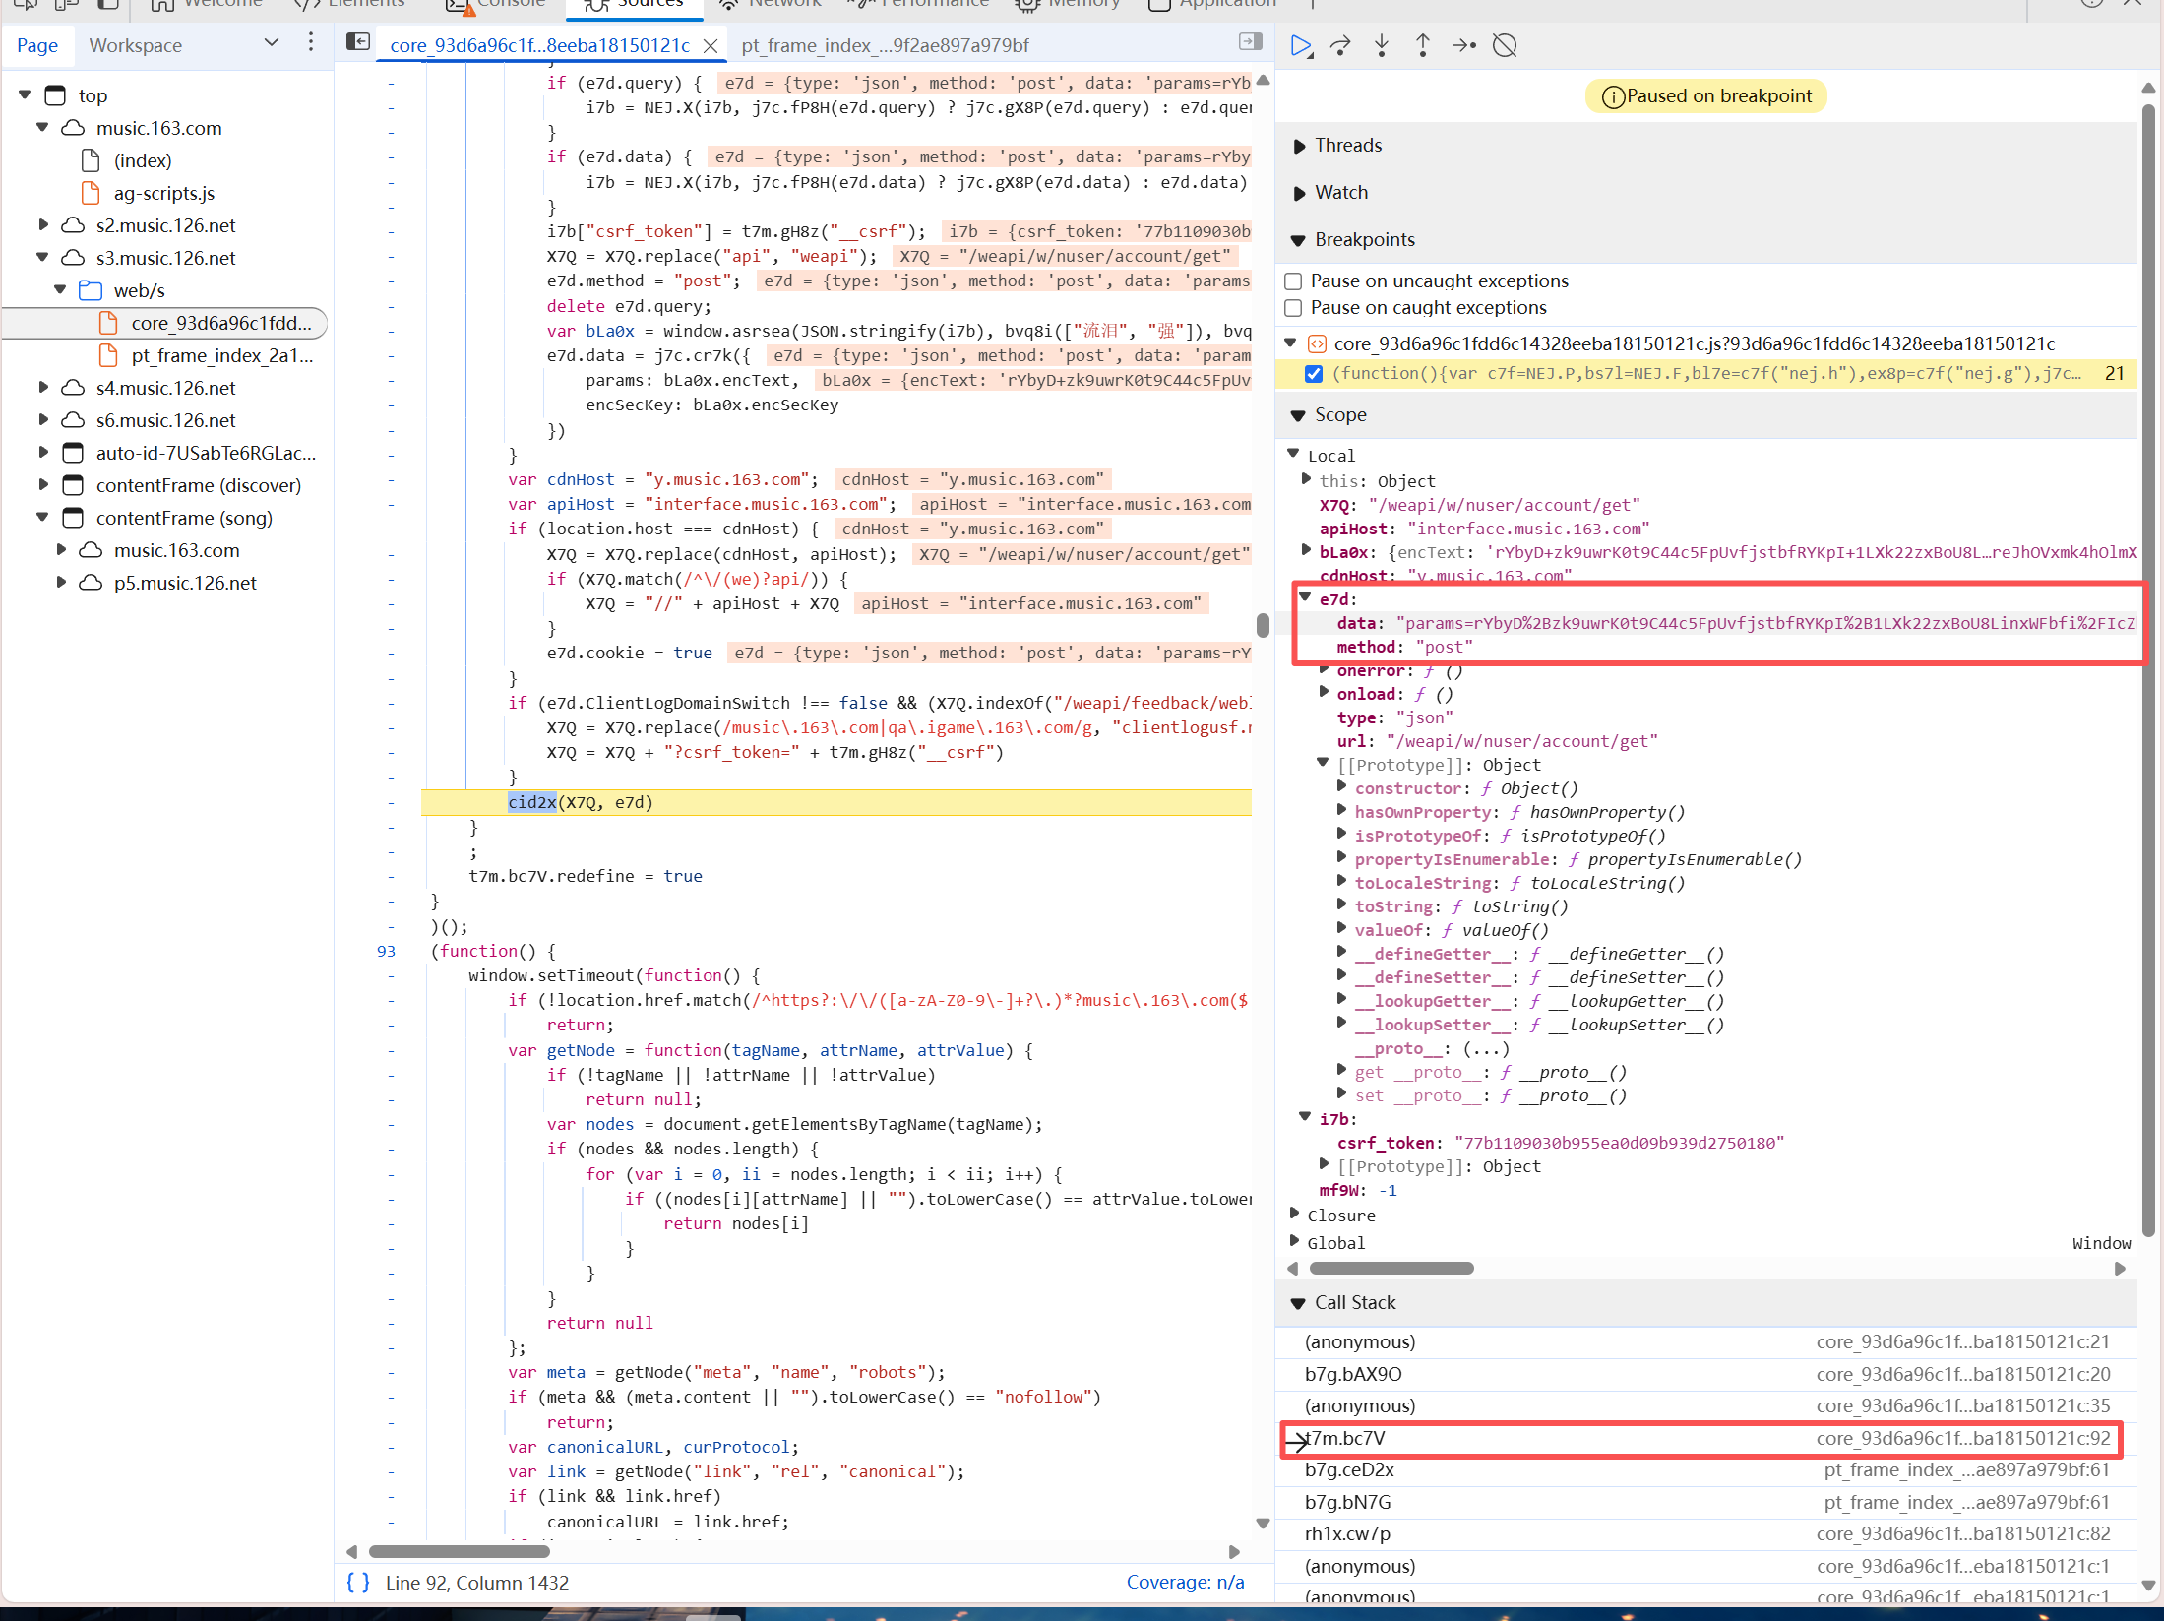Click the Step over next function icon
The width and height of the screenshot is (2164, 1621).
[x=1340, y=45]
